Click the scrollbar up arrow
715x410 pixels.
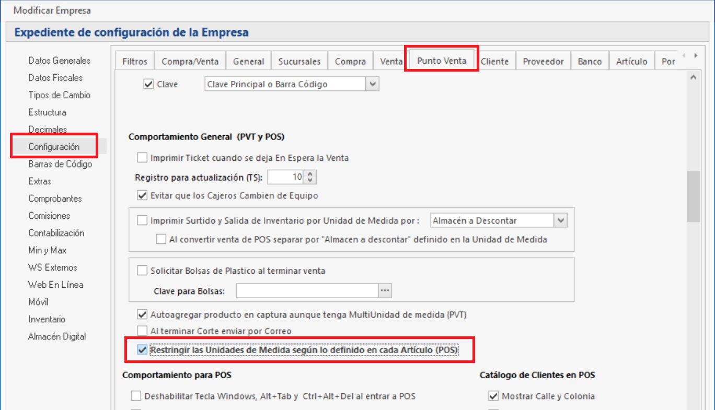pyautogui.click(x=694, y=76)
